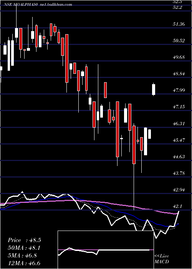Click the tall red candle with the wick down to 42.1
192x269 pixels.
tap(134, 145)
